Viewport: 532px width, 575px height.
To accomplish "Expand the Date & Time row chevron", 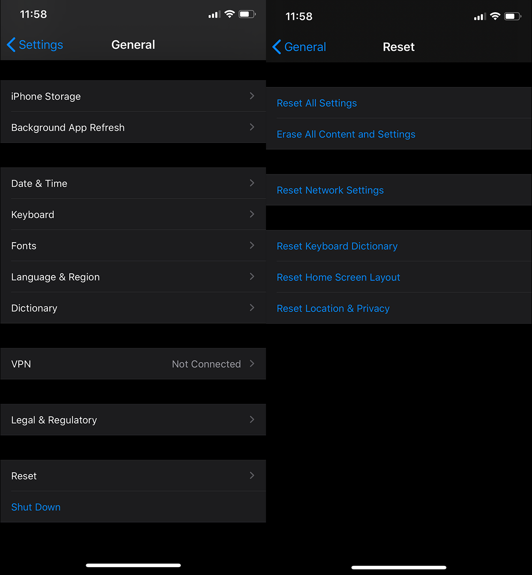I will (252, 183).
